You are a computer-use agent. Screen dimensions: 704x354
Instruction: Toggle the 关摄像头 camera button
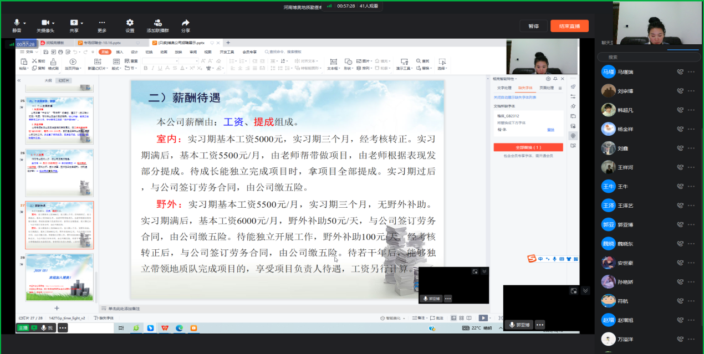44,23
